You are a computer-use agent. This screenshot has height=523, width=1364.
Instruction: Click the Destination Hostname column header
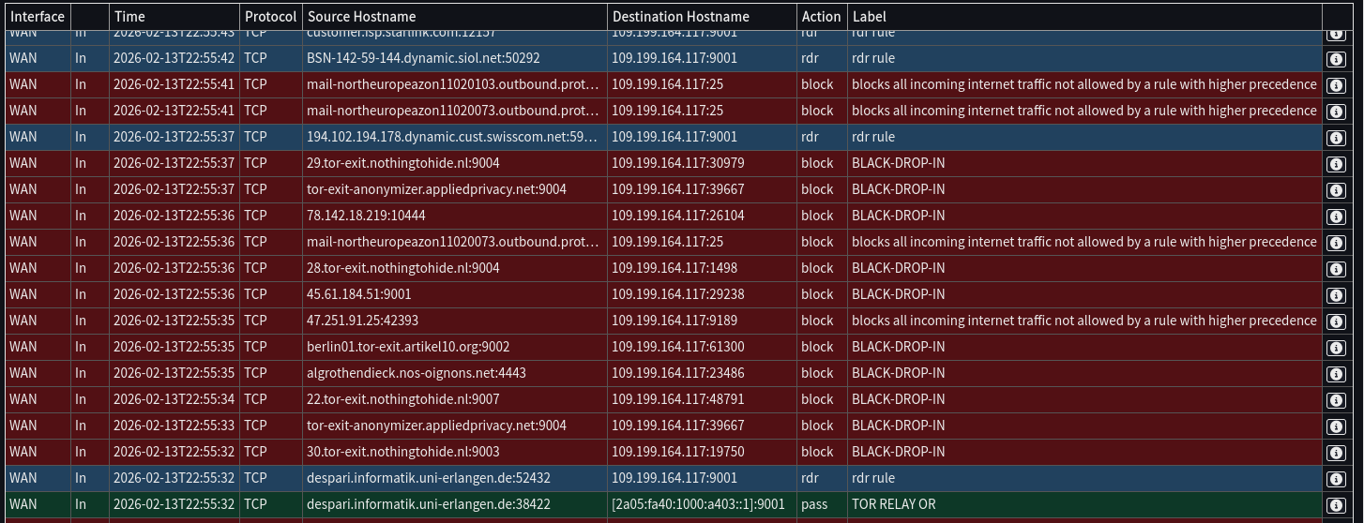point(680,16)
